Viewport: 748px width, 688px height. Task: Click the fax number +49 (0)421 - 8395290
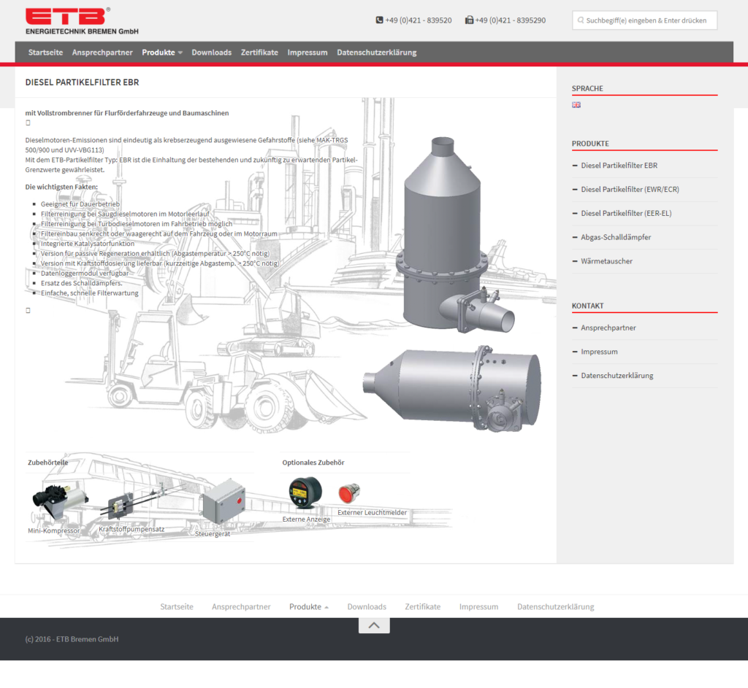(x=511, y=20)
